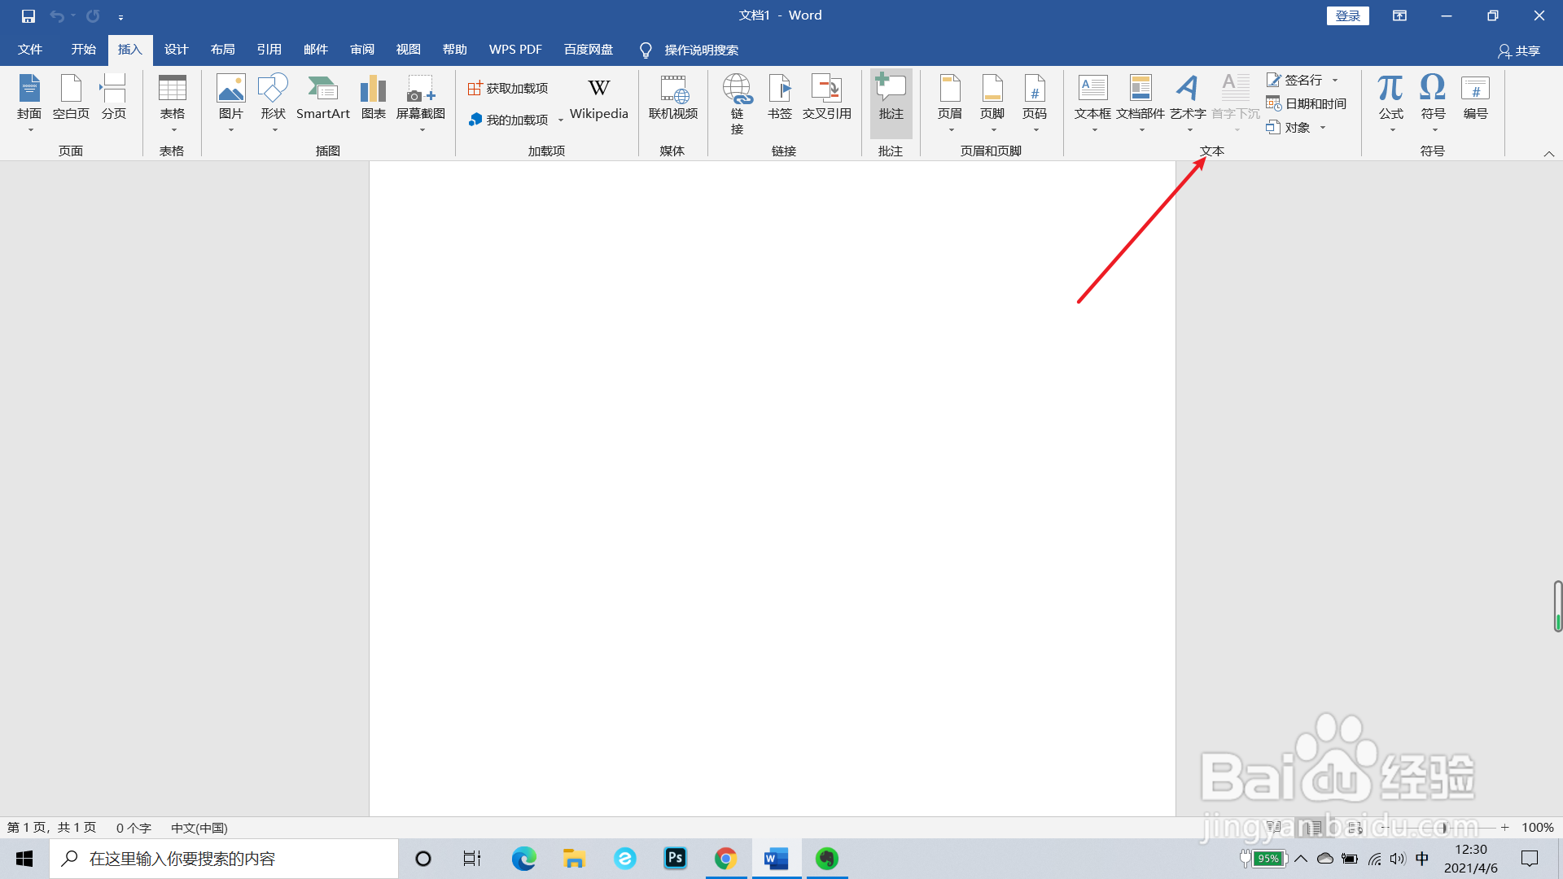
Task: Expand the 签名行 dropdown arrow
Action: pyautogui.click(x=1335, y=80)
